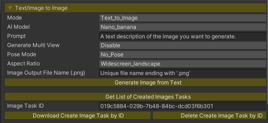Viewport: 268px width, 123px height.
Task: Open the Mode dropdown showing Text_to_Image
Action: coord(183,18)
